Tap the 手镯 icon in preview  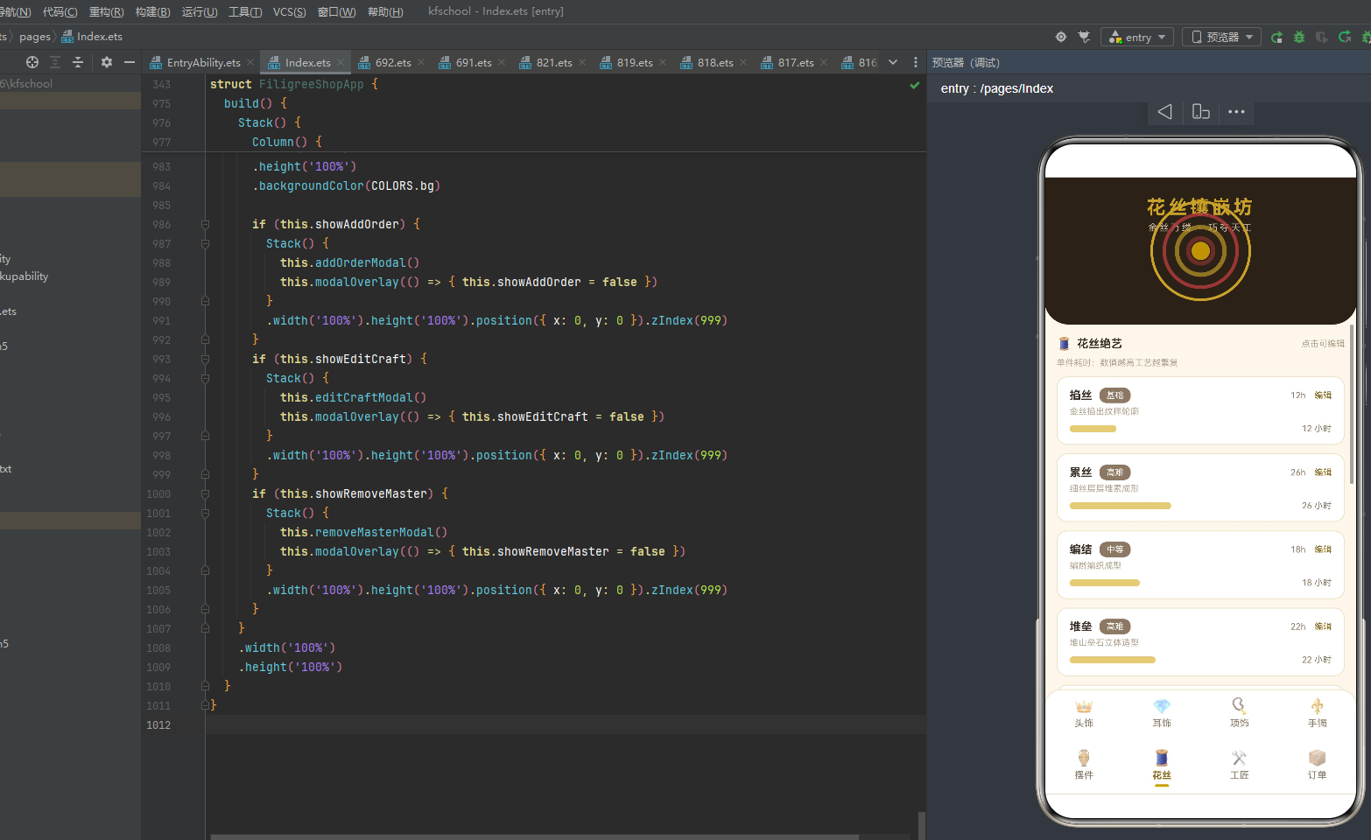(1317, 705)
